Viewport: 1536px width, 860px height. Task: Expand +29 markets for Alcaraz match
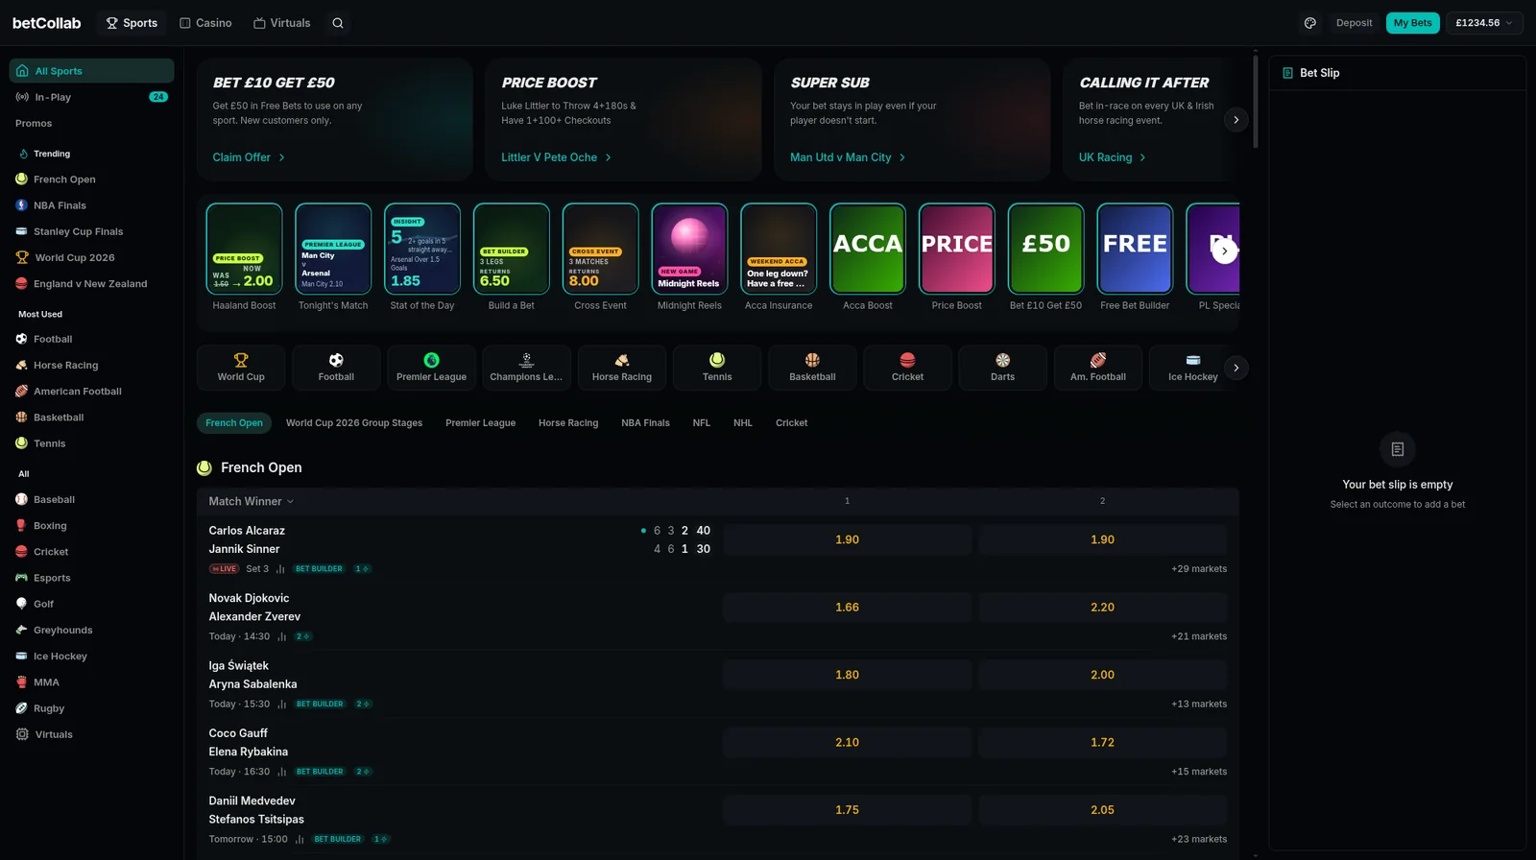1199,569
